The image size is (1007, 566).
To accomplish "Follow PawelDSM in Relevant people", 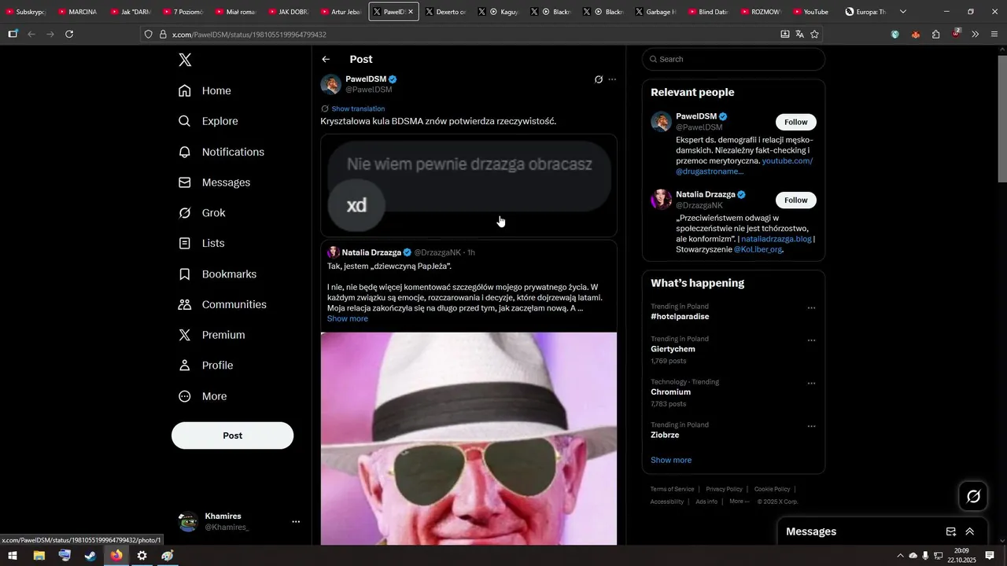I will (x=796, y=122).
